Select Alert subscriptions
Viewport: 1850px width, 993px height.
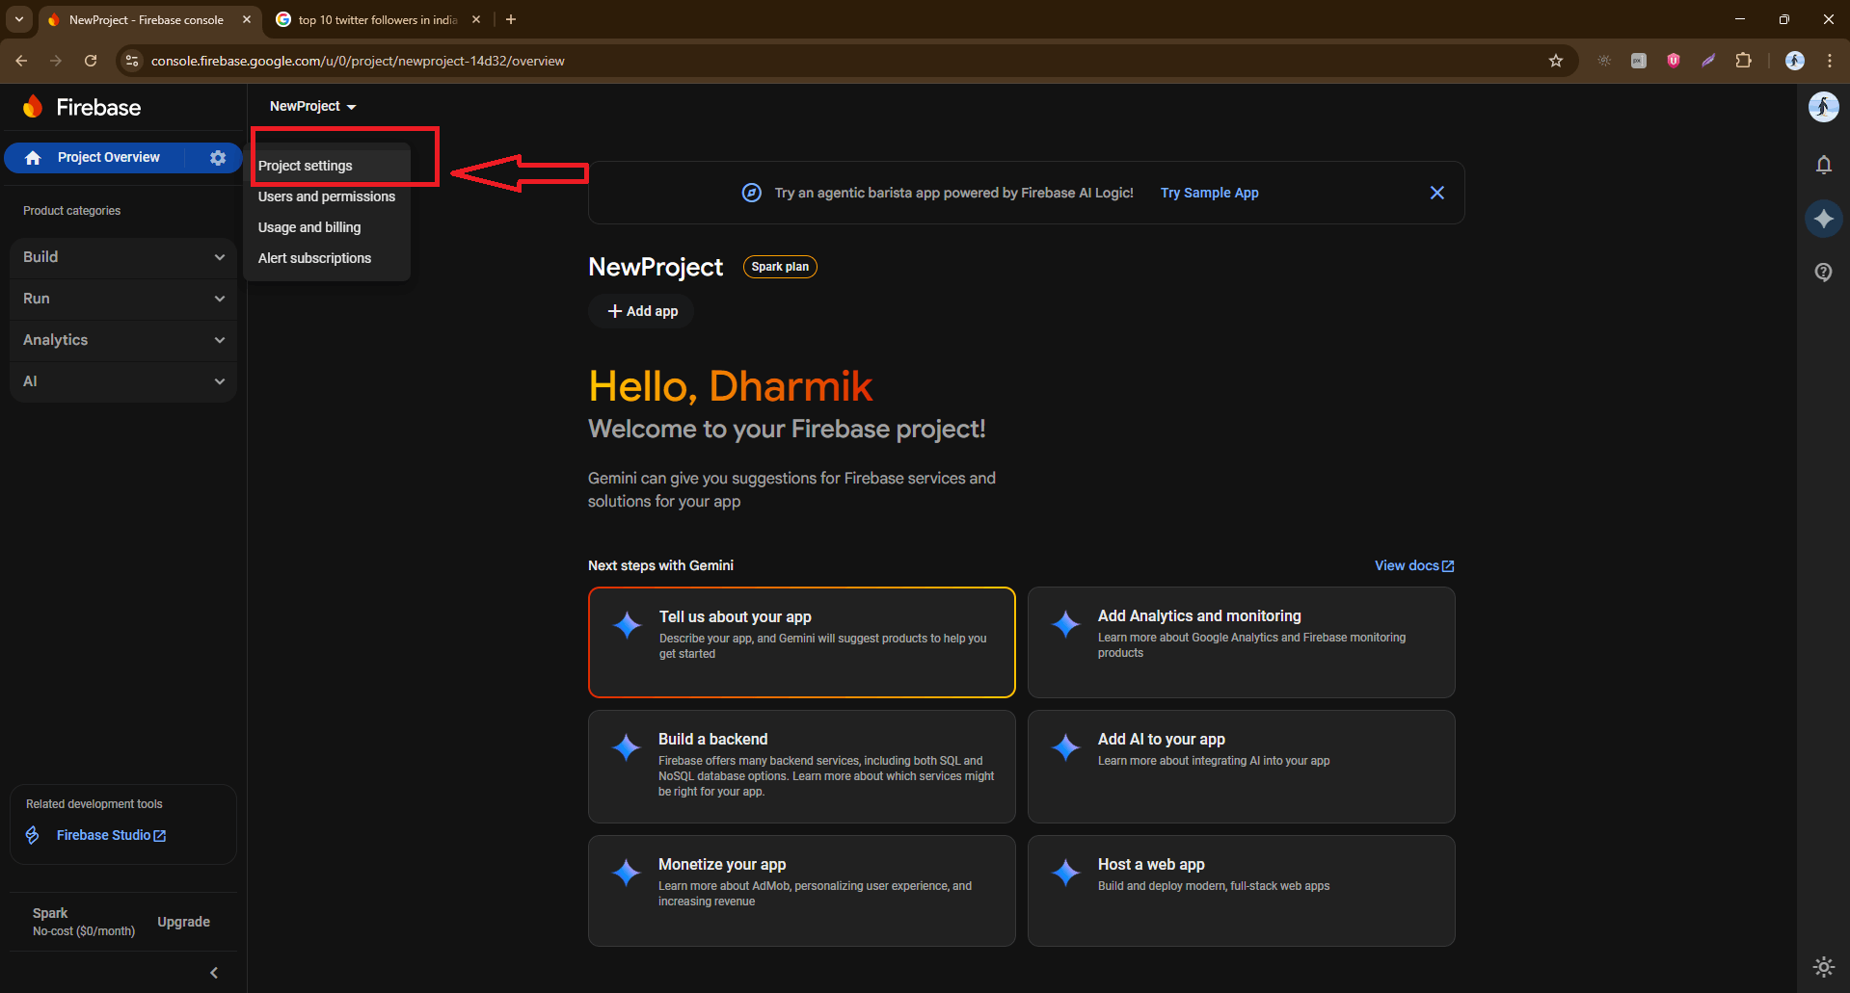328,258
